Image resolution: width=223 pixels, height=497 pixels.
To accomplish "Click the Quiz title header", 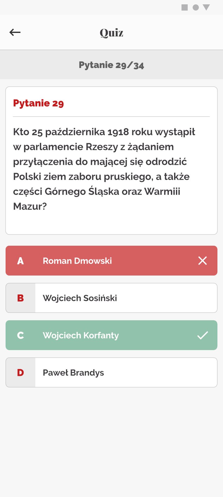I will coord(111,33).
